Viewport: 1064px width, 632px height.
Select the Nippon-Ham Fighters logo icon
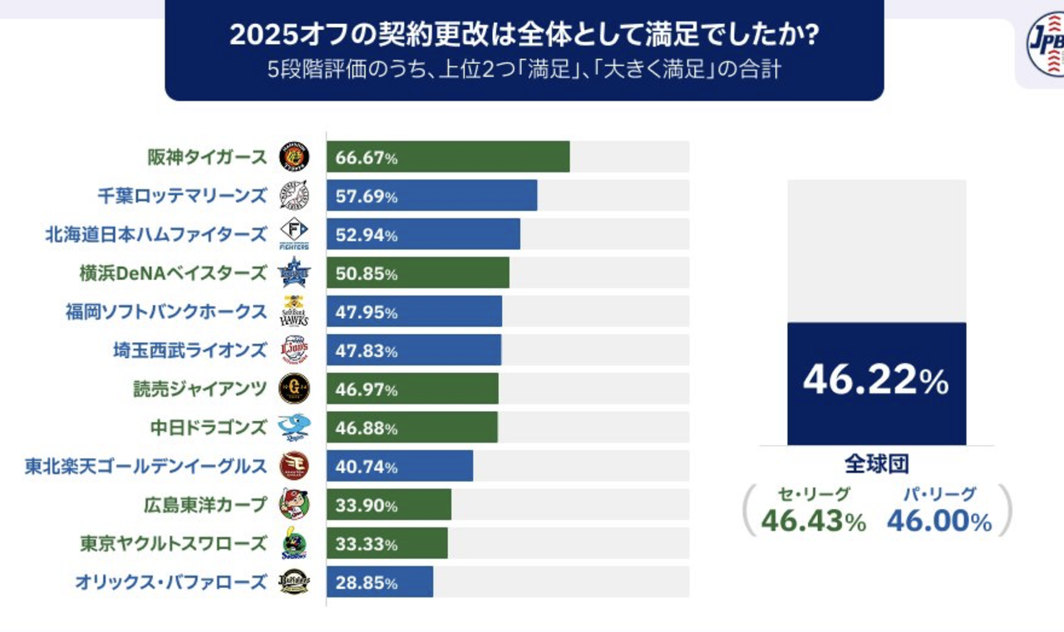293,234
